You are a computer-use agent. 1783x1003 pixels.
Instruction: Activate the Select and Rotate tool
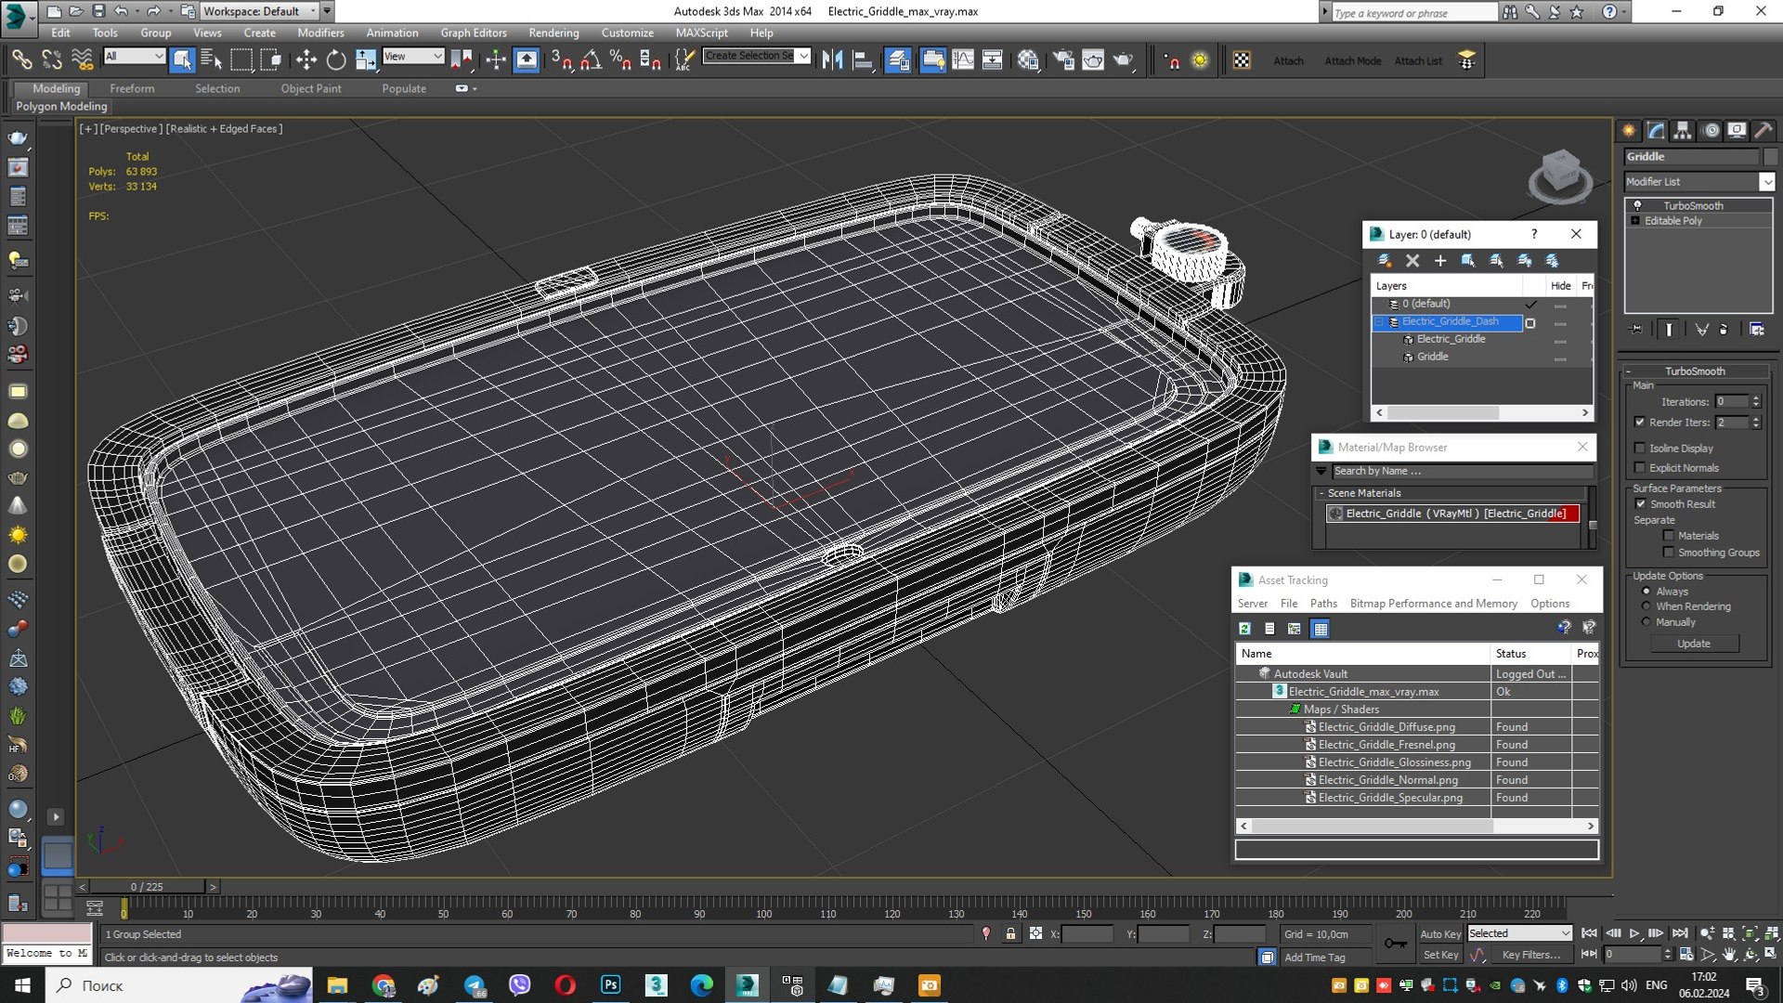(x=335, y=60)
